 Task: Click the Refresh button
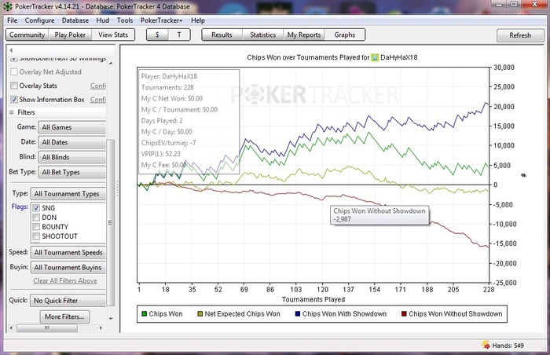coord(520,35)
